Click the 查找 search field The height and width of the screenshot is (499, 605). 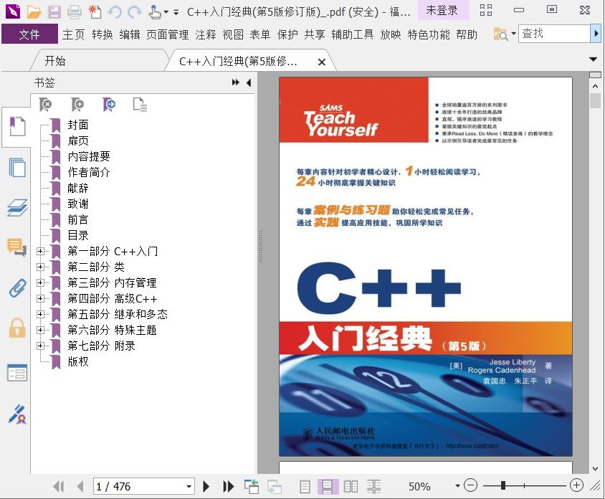click(554, 34)
